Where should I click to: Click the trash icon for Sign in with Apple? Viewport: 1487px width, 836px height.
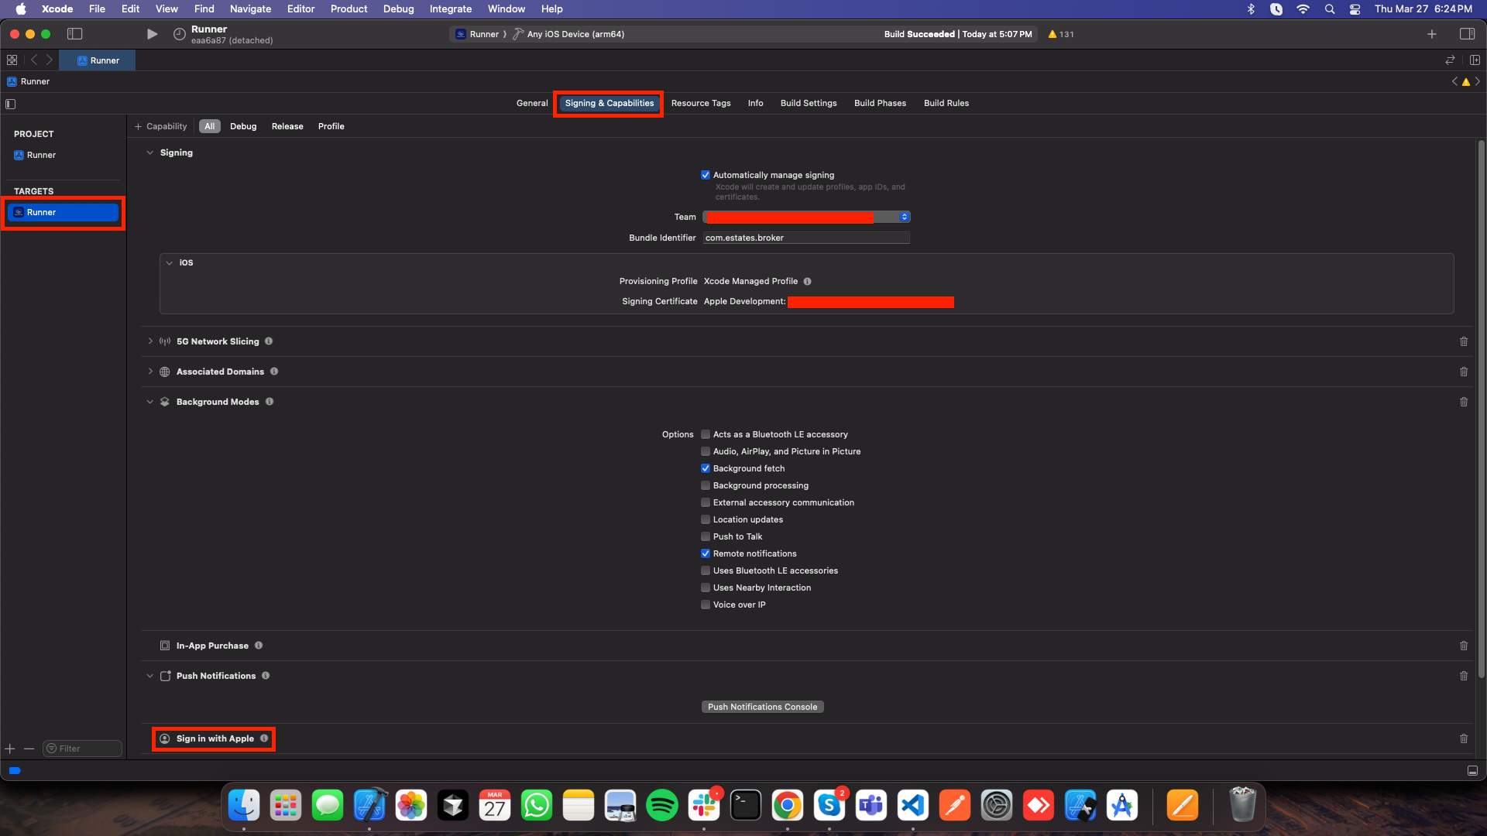[1464, 738]
